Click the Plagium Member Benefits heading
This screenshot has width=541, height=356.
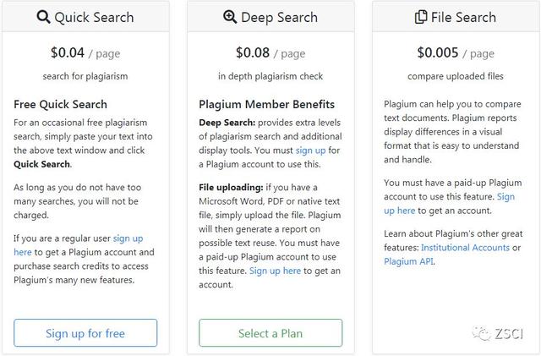tap(267, 105)
